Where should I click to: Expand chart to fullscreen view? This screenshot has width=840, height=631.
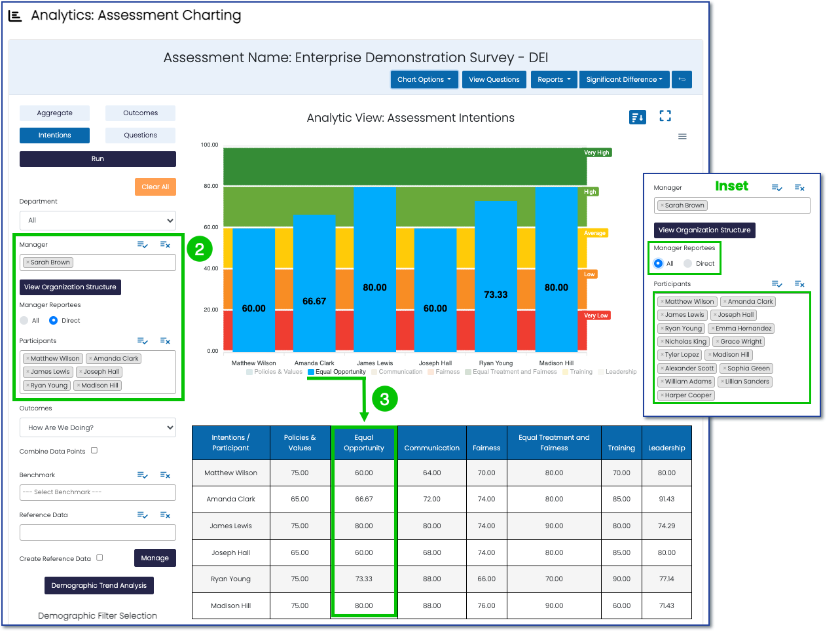(x=665, y=117)
